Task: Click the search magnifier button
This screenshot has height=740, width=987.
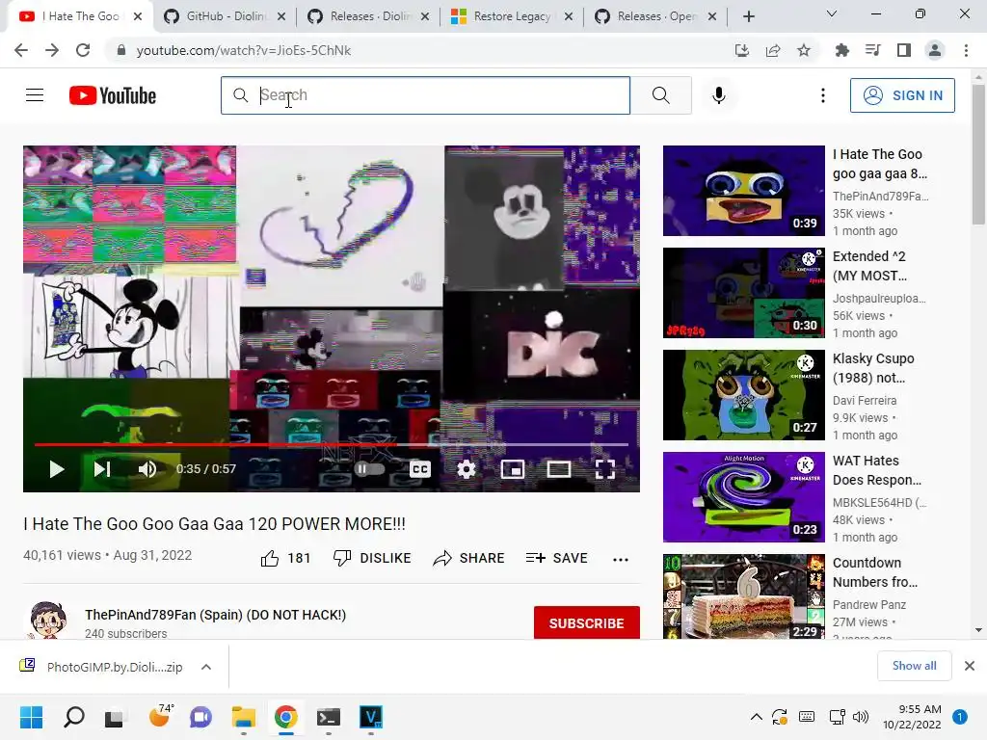Action: point(661,95)
